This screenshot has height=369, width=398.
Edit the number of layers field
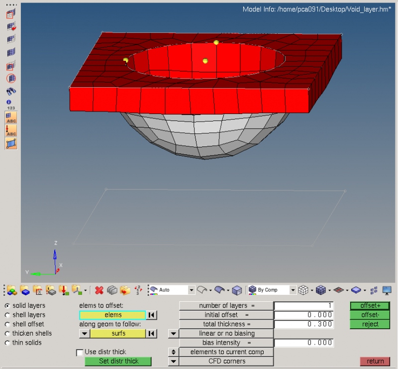pyautogui.click(x=304, y=306)
